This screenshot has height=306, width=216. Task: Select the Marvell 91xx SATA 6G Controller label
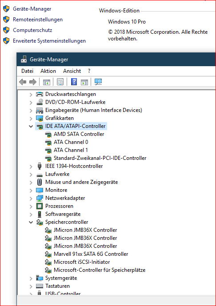pos(91,254)
